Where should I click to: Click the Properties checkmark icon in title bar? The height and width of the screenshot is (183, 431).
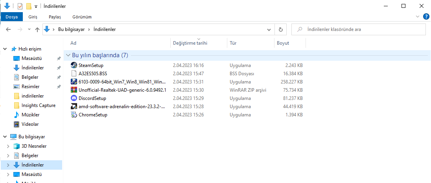[x=20, y=6]
